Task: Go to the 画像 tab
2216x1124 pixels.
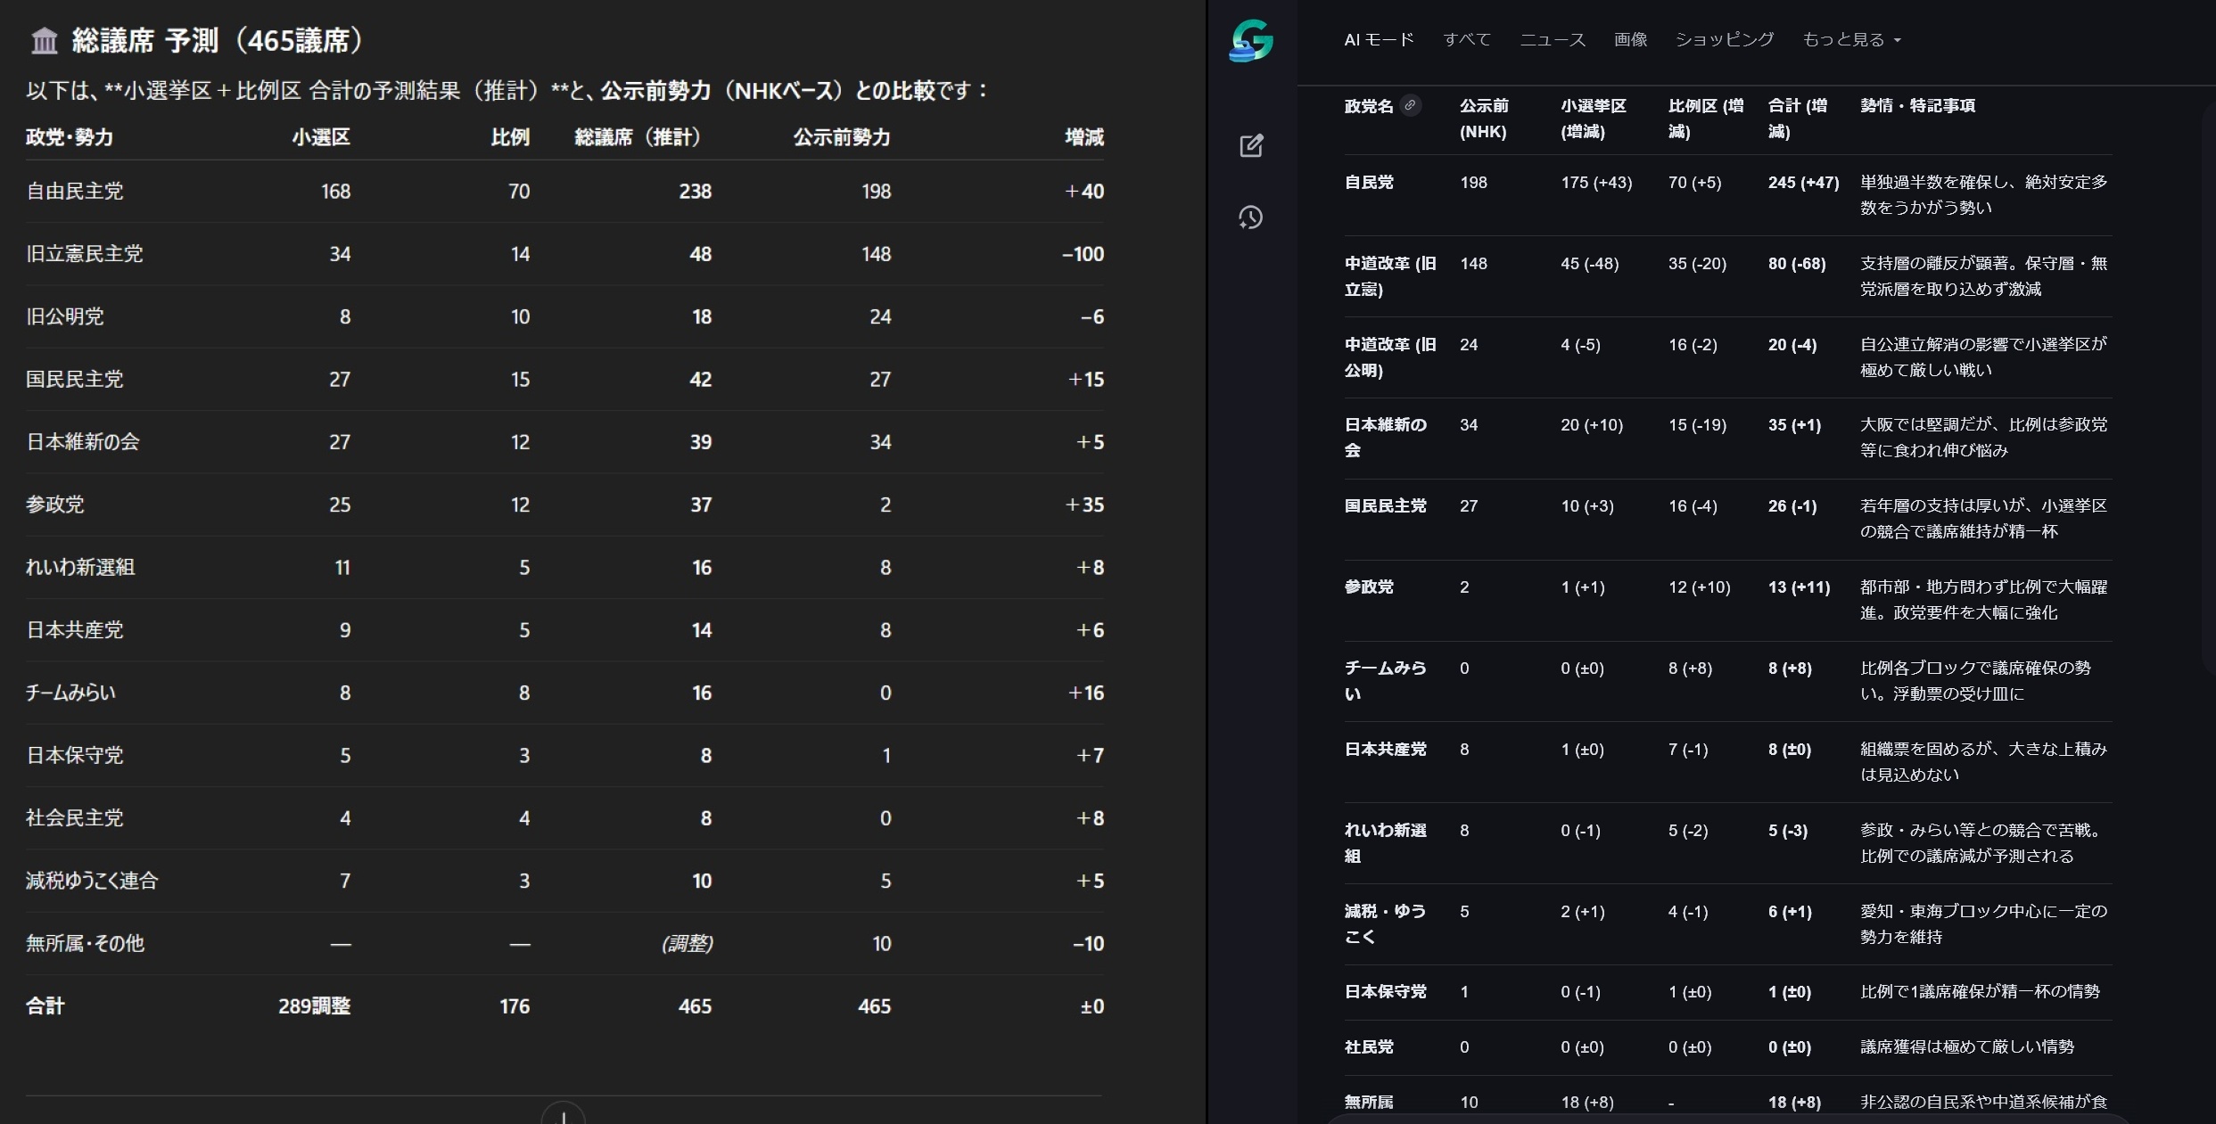Action: tap(1630, 39)
